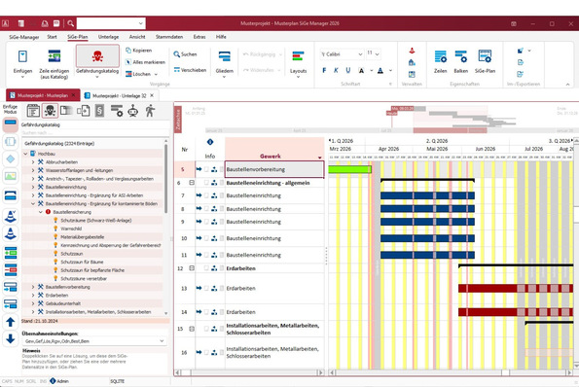Viewport: 579px width, 387px height.
Task: Click the blue up arrow sidebar icon
Action: pyautogui.click(x=11, y=322)
